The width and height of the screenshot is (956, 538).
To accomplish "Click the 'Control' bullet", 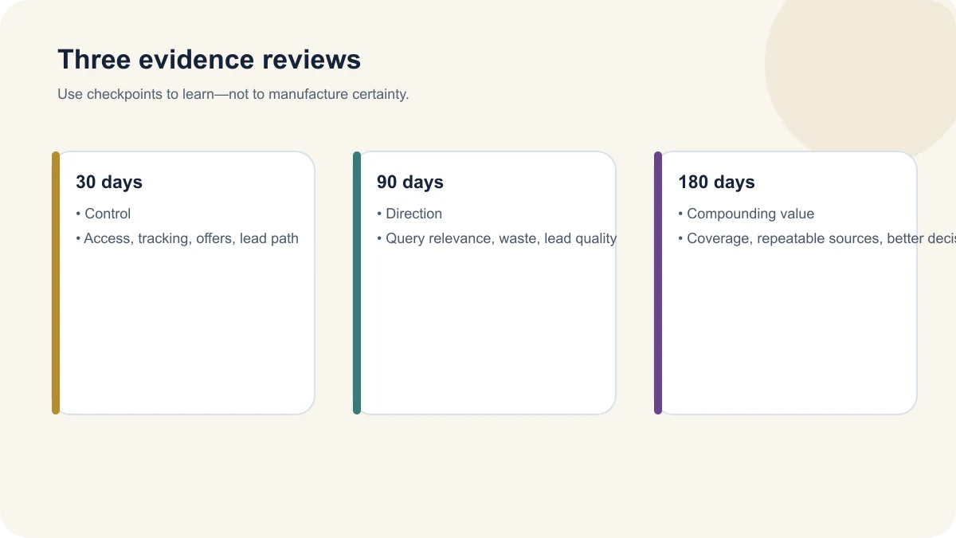I will click(104, 214).
